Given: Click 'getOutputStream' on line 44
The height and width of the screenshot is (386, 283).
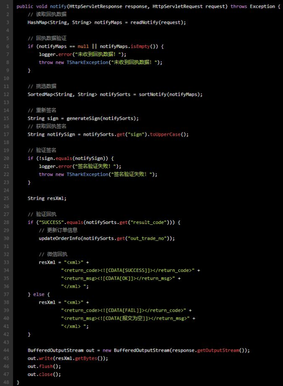Looking at the screenshot, I should (x=218, y=350).
